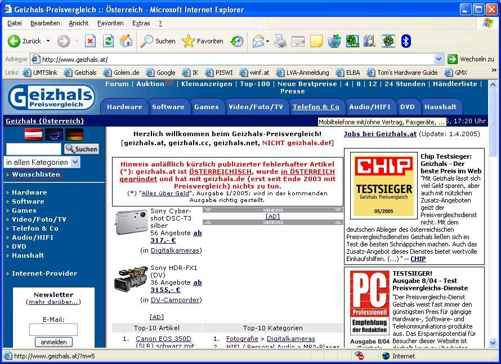The width and height of the screenshot is (501, 364).
Task: Open the Datei menu
Action: point(15,23)
